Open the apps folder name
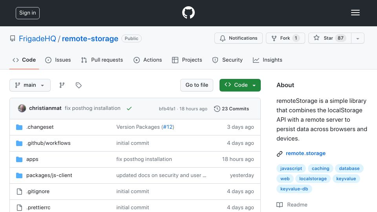 32,159
